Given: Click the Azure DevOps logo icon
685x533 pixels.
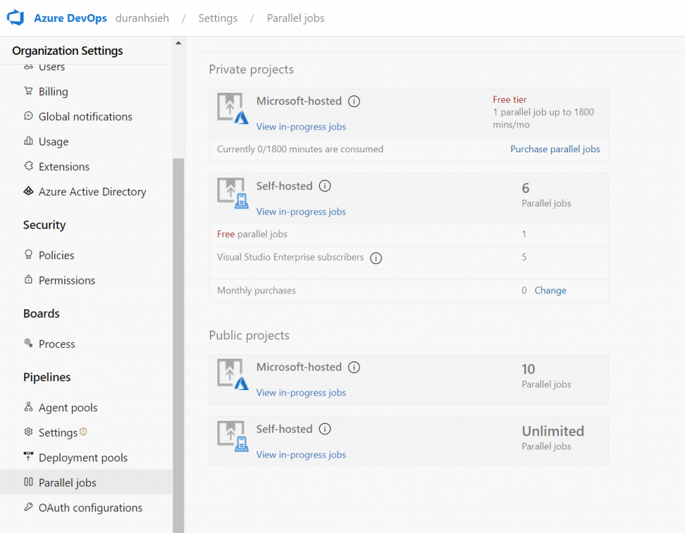Looking at the screenshot, I should click(15, 18).
